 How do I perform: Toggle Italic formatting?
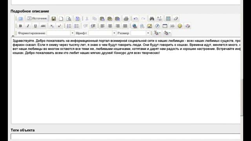click(28, 26)
